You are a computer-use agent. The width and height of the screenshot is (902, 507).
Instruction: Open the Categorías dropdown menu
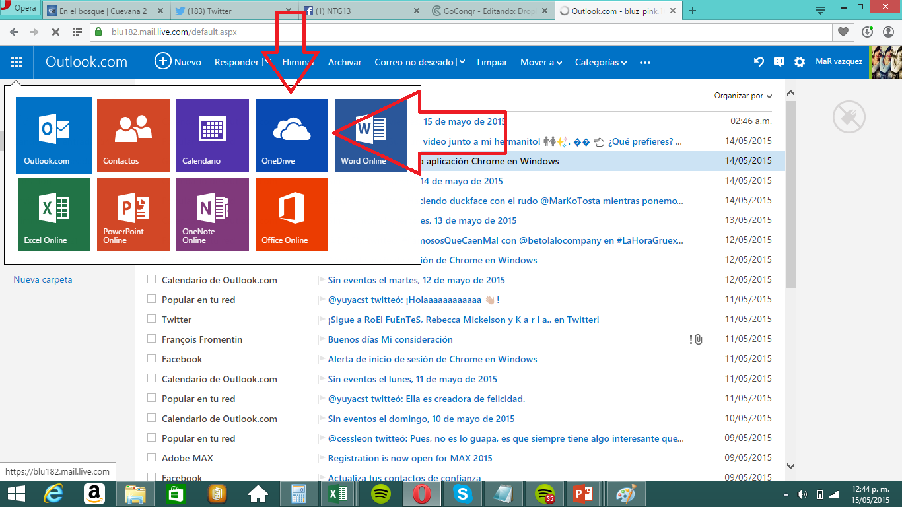click(600, 62)
